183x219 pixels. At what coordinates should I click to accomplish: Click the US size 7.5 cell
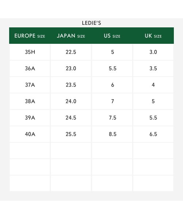point(112,118)
